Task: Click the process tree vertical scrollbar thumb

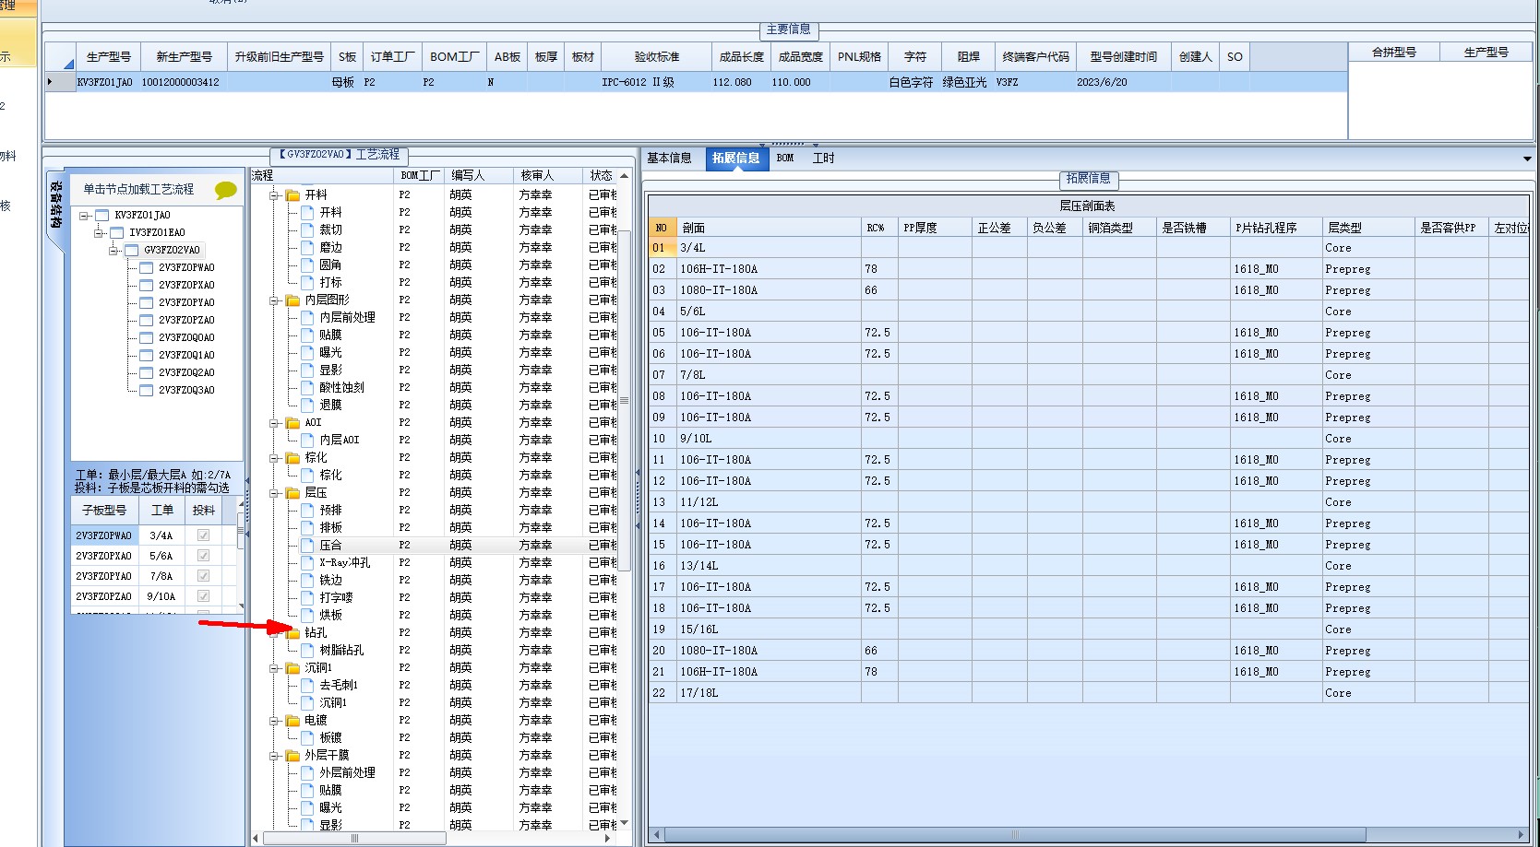Action: click(624, 400)
